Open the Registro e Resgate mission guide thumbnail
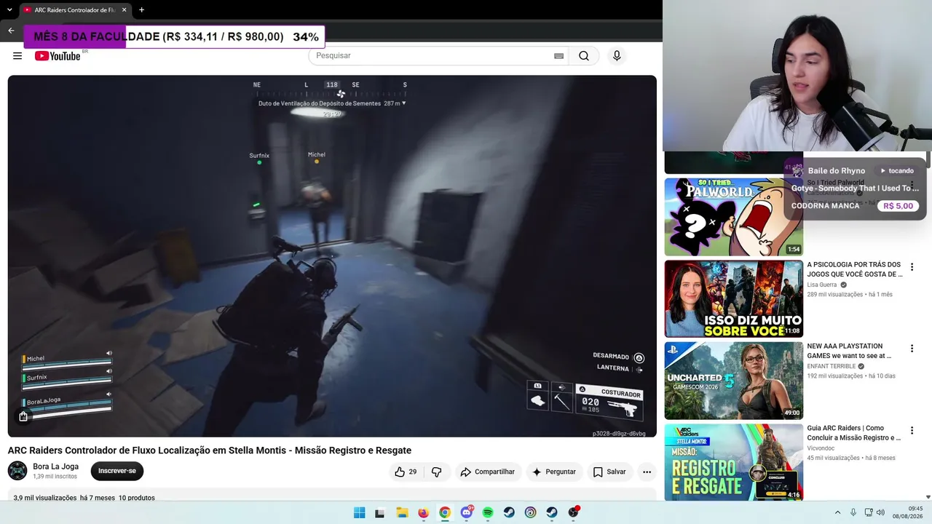 [x=734, y=462]
